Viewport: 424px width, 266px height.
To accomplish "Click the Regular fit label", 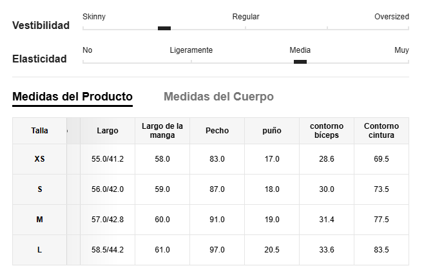I will coord(246,17).
